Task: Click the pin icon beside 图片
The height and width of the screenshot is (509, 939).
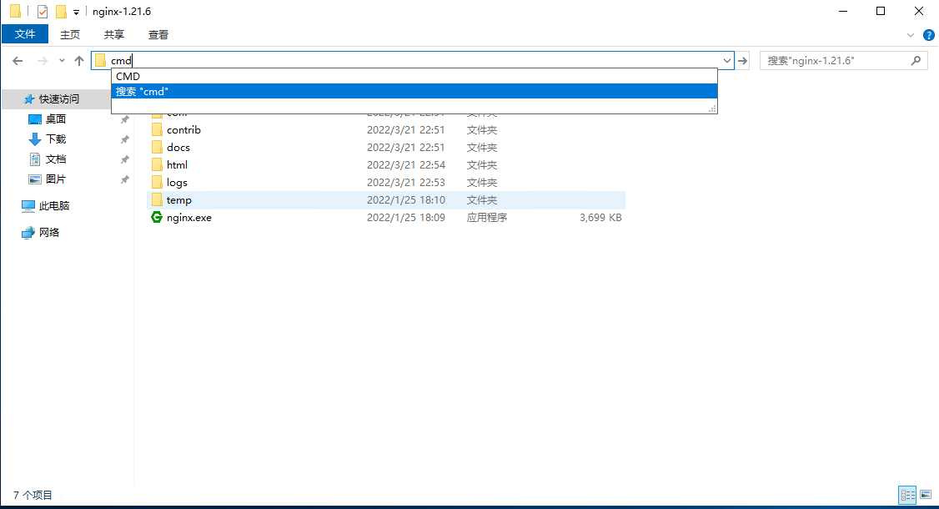Action: pos(124,179)
